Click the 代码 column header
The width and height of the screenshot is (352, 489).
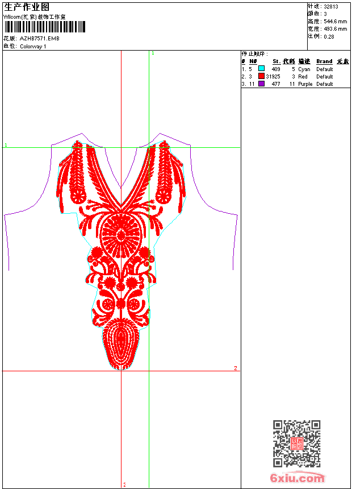pyautogui.click(x=289, y=61)
